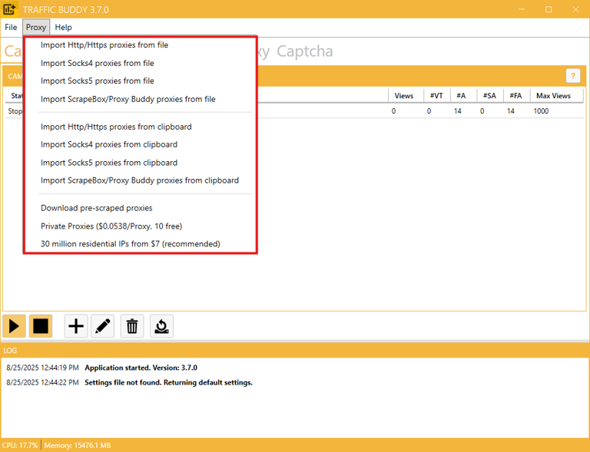Choose Import Socks4 proxies from file
590x452 pixels.
point(97,63)
